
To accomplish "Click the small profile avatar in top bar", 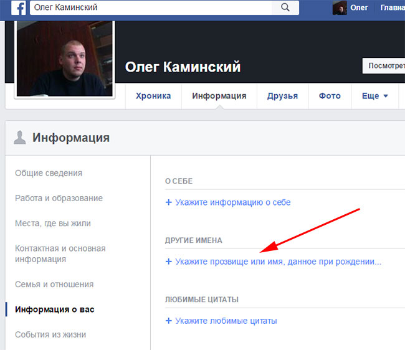I will (x=340, y=7).
